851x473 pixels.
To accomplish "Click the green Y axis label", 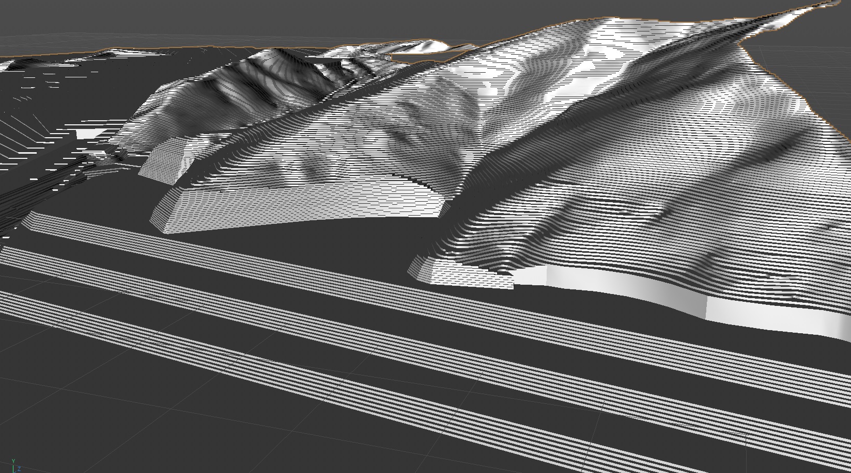I will [x=13, y=461].
